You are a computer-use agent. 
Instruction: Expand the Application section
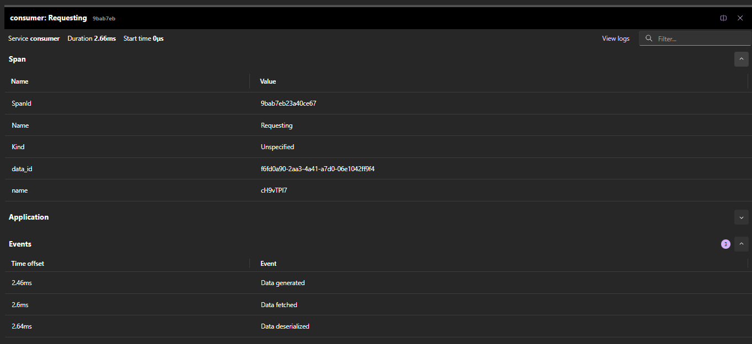[x=741, y=217]
